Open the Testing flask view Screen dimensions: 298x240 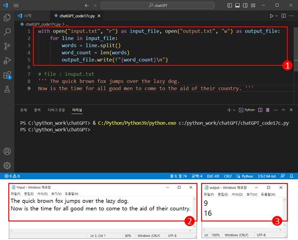point(7,89)
